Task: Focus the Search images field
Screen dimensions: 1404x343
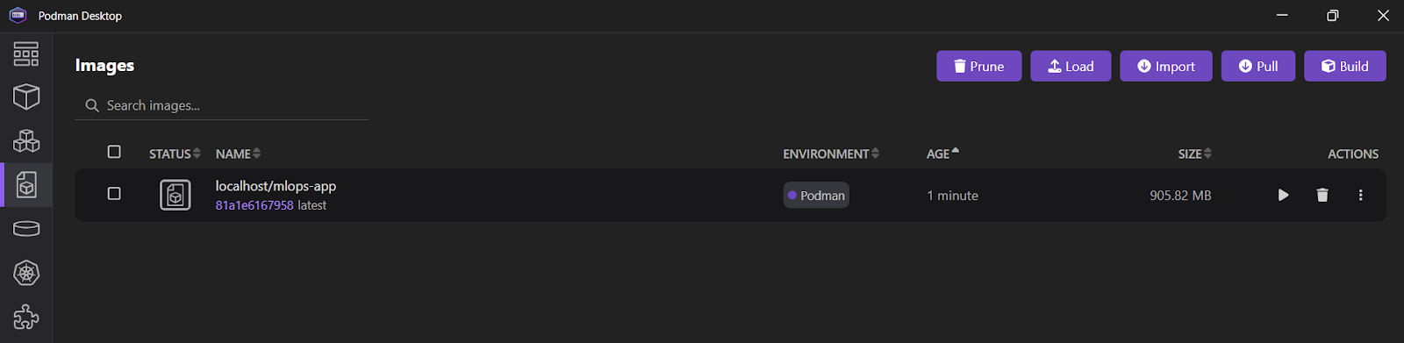Action: 222,105
